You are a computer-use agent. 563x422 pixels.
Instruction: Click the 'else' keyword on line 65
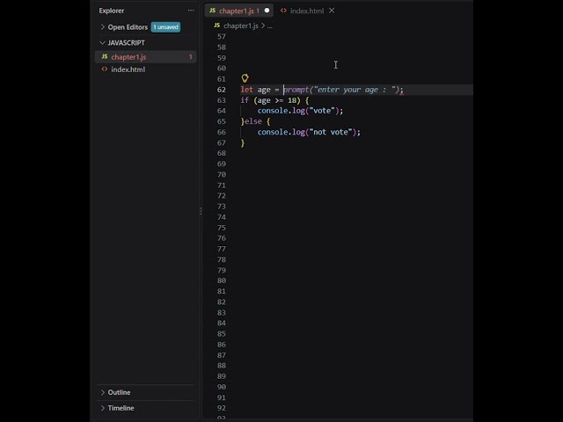(253, 121)
